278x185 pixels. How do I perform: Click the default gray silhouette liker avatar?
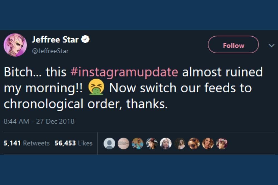click(x=110, y=143)
